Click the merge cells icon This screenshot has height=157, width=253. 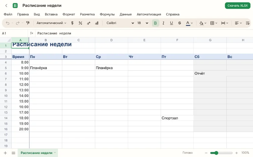point(223,23)
